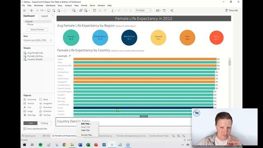This screenshot has width=263, height=148.
Task: Click the Presentation Mode toolbar icon
Action: 164,10
